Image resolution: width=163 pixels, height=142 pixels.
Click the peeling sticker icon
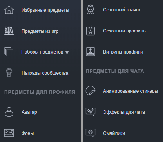click(x=91, y=91)
